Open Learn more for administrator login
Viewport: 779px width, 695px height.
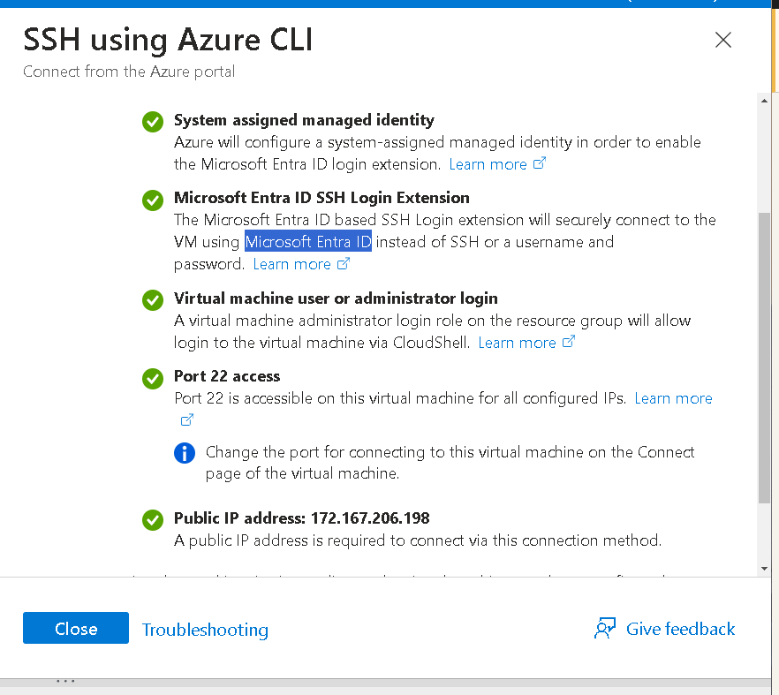pos(517,343)
